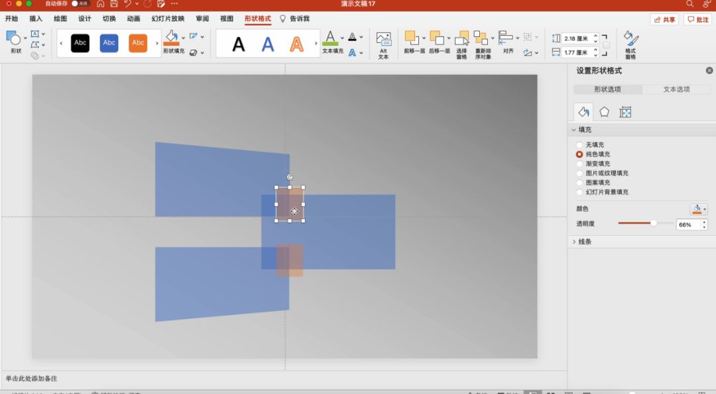Image resolution: width=716 pixels, height=394 pixels.
Task: Select the size and properties tab icon
Action: (625, 112)
